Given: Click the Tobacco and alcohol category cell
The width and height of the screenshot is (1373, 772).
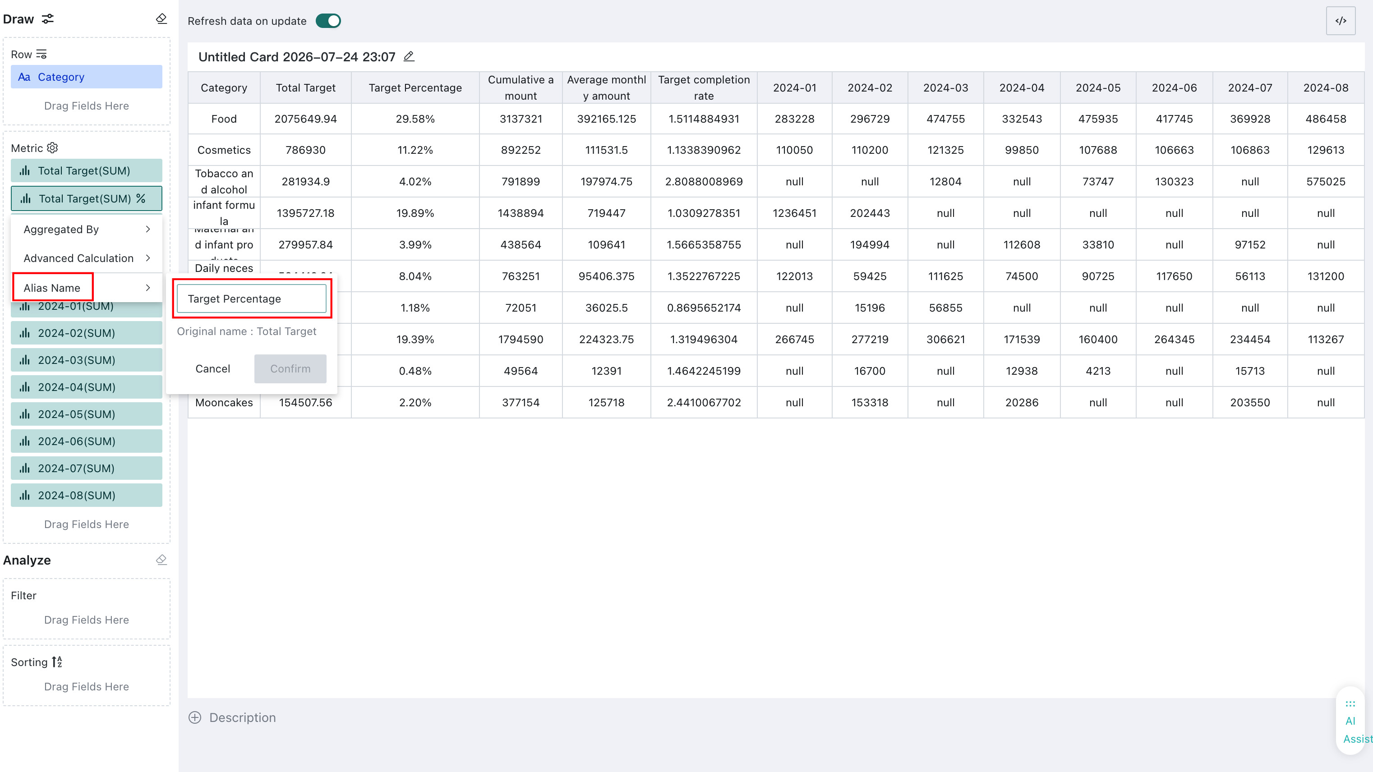Looking at the screenshot, I should [224, 182].
